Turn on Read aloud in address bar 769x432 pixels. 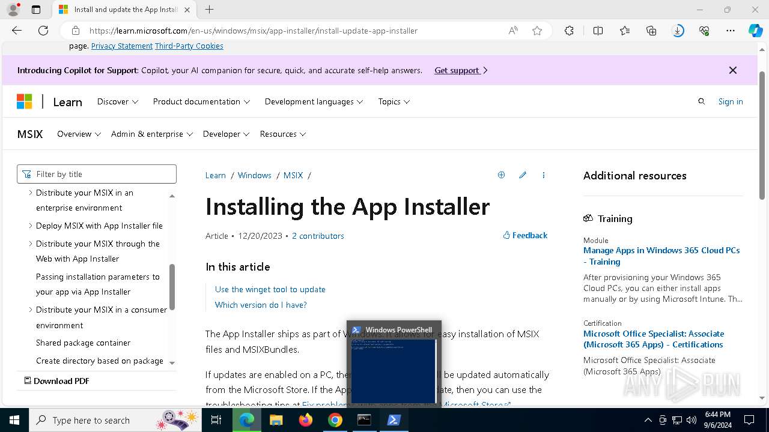click(x=513, y=31)
